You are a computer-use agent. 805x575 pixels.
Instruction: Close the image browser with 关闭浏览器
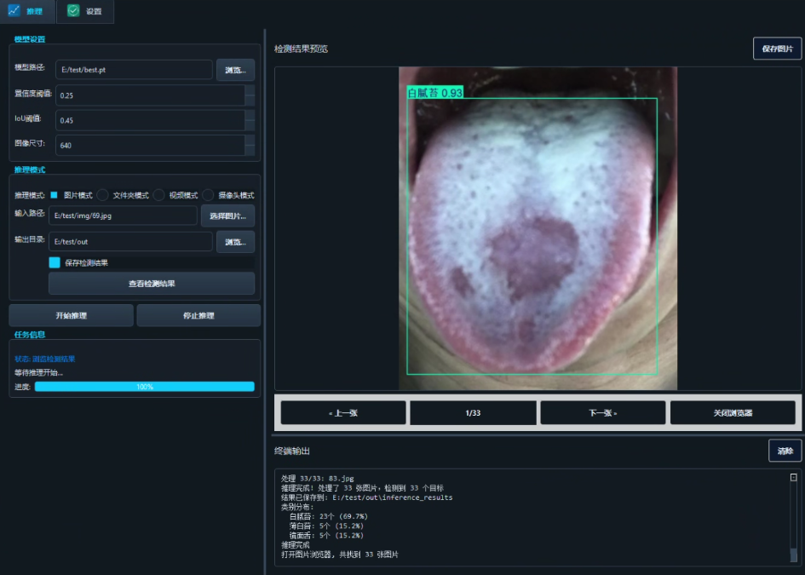click(x=733, y=413)
